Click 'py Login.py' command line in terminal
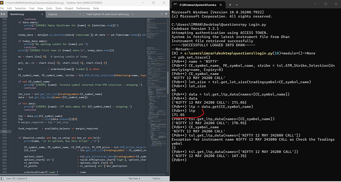 (254, 25)
